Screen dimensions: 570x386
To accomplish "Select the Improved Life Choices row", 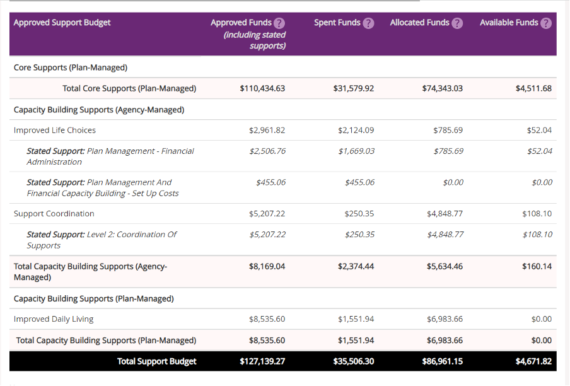I will click(55, 131).
